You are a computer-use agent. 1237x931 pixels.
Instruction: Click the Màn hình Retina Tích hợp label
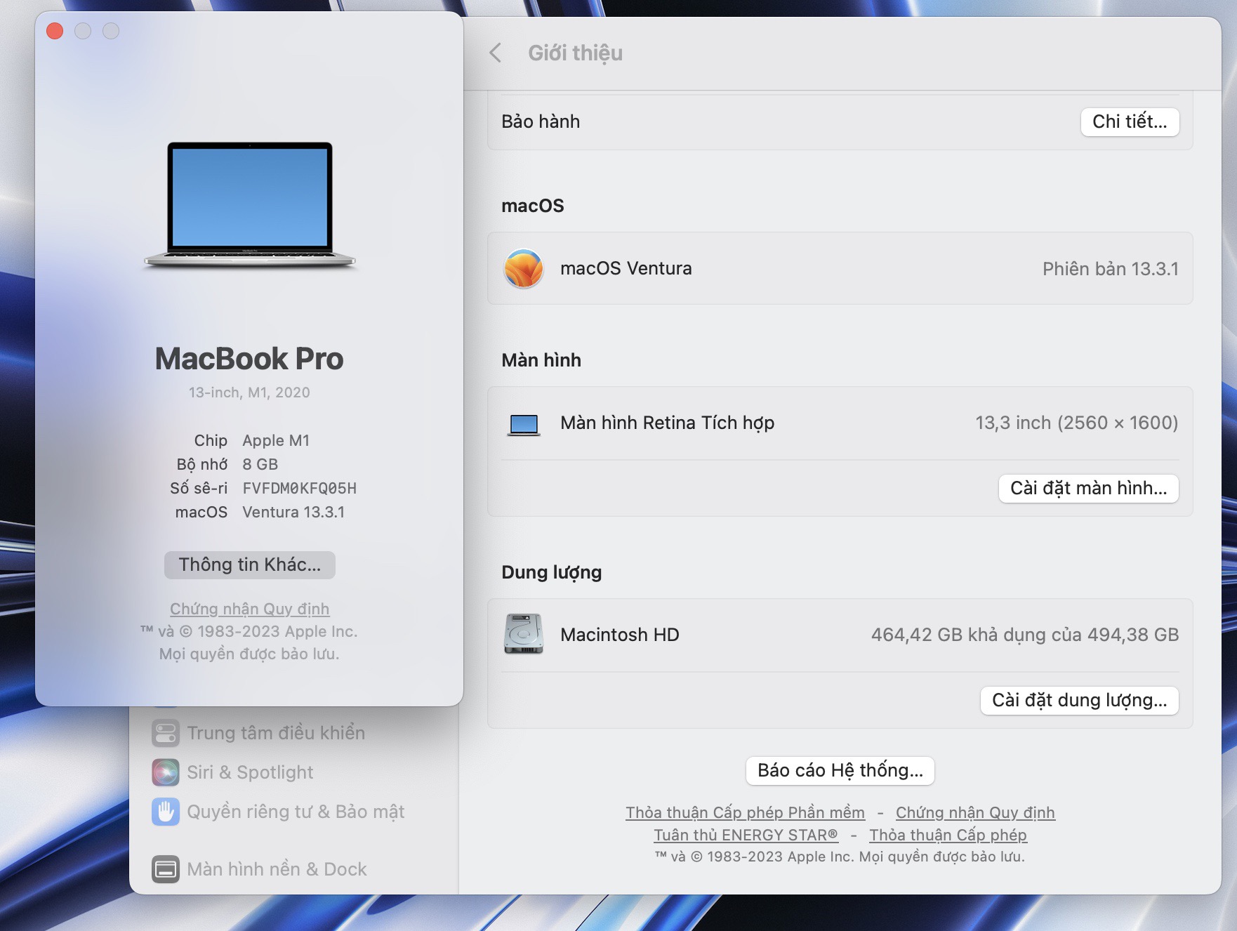pyautogui.click(x=667, y=423)
